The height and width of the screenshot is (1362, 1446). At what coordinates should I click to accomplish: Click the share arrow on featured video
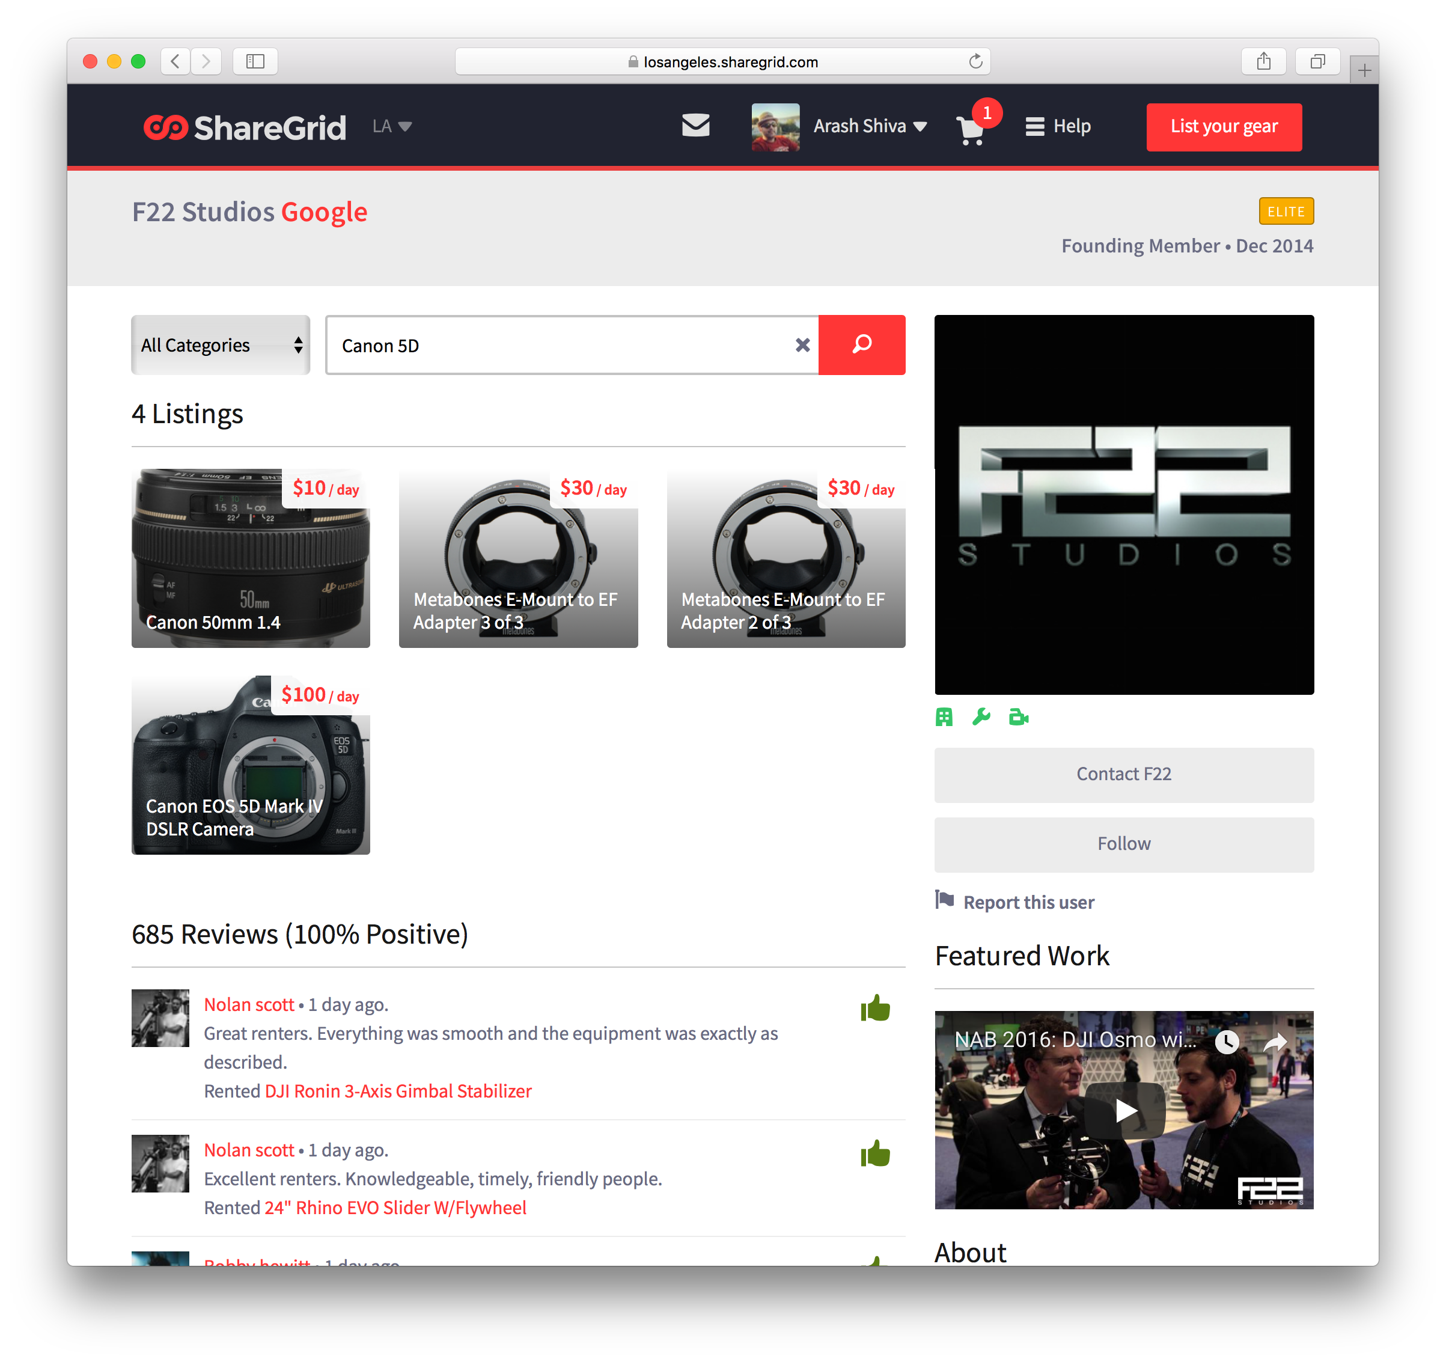pos(1275,1042)
